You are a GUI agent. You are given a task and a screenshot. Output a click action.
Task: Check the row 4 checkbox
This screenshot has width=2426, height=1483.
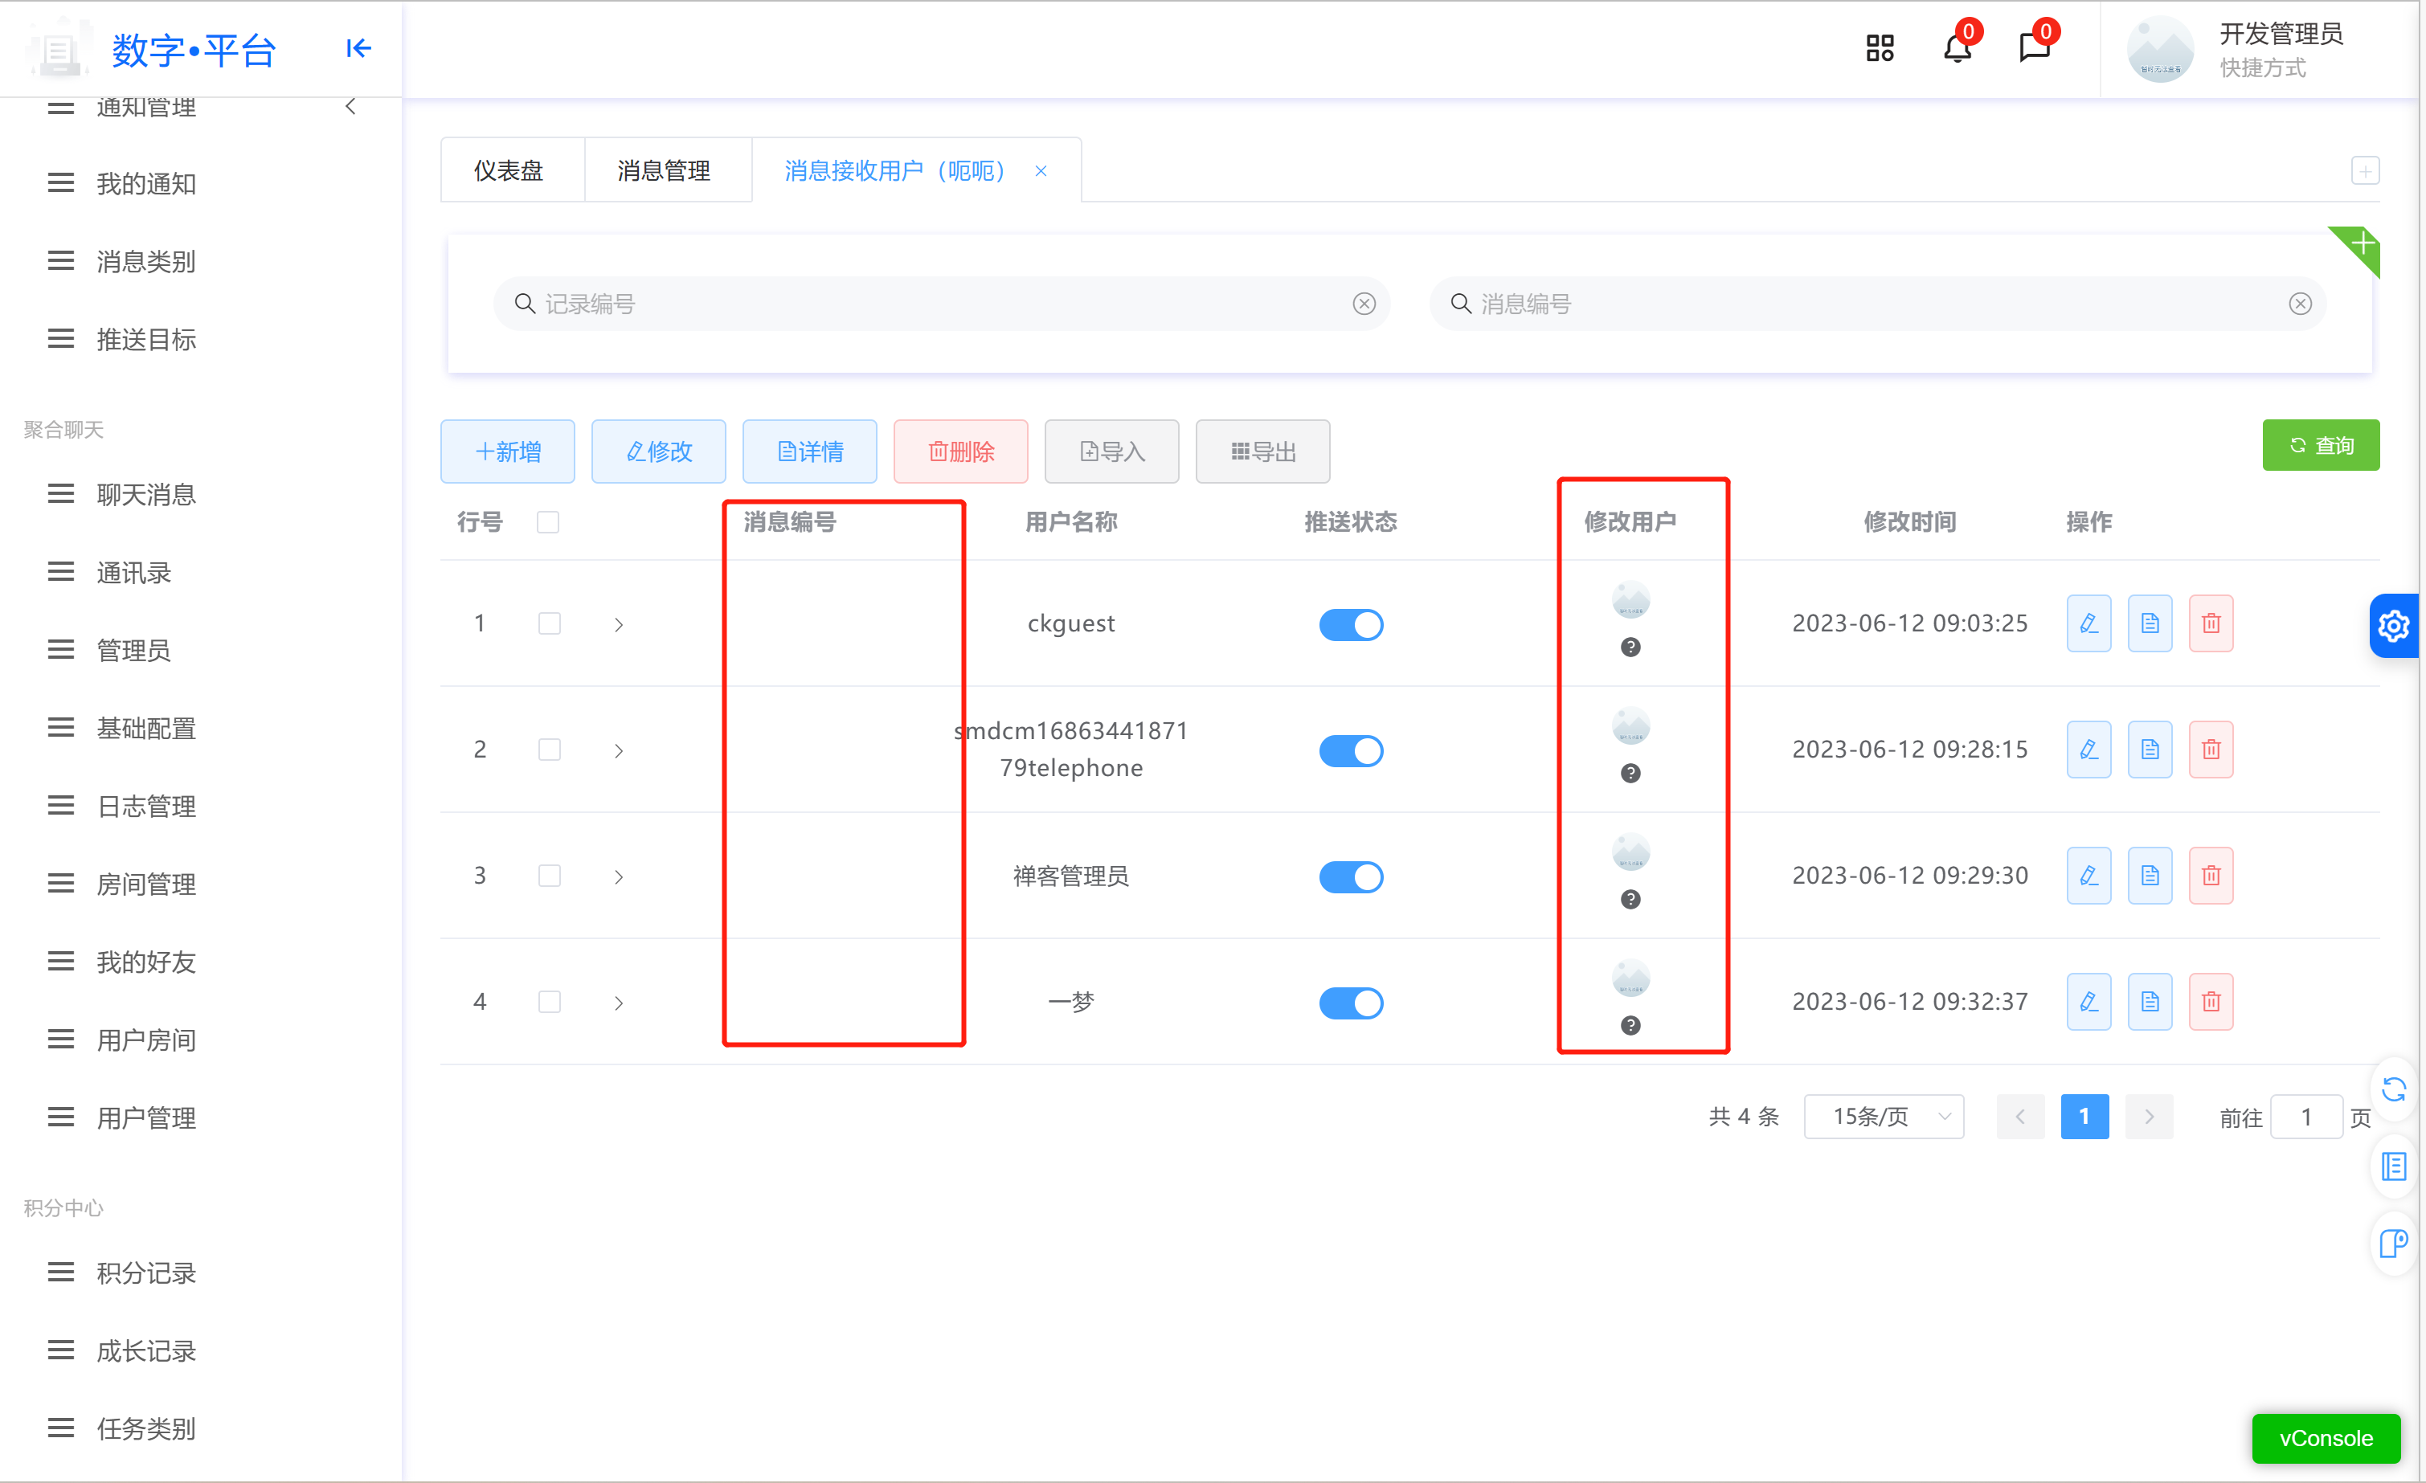tap(550, 1002)
